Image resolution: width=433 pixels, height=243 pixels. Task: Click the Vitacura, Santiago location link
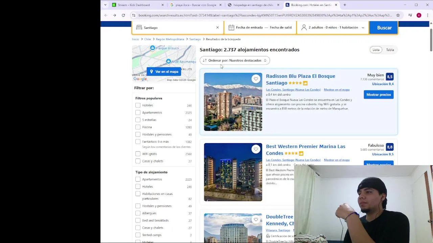(278, 230)
